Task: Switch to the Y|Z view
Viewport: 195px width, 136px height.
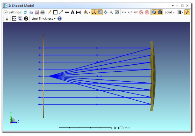Action: [x=130, y=12]
